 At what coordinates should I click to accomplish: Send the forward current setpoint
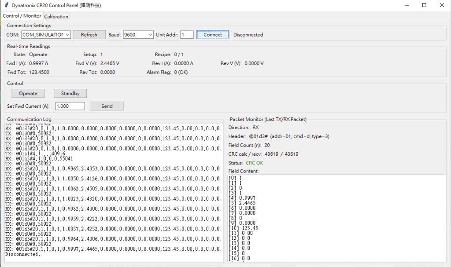[x=107, y=106]
